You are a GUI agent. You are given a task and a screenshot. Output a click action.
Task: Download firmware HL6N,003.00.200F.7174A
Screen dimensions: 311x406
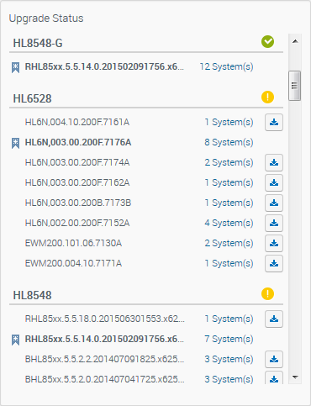point(274,162)
